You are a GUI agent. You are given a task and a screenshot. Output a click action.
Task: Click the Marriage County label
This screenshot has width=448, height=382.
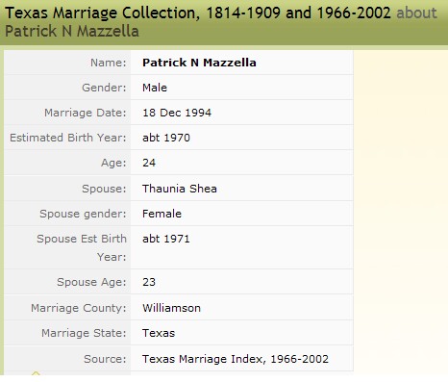[79, 308]
